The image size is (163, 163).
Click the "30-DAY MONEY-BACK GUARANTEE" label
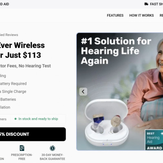tap(53, 157)
